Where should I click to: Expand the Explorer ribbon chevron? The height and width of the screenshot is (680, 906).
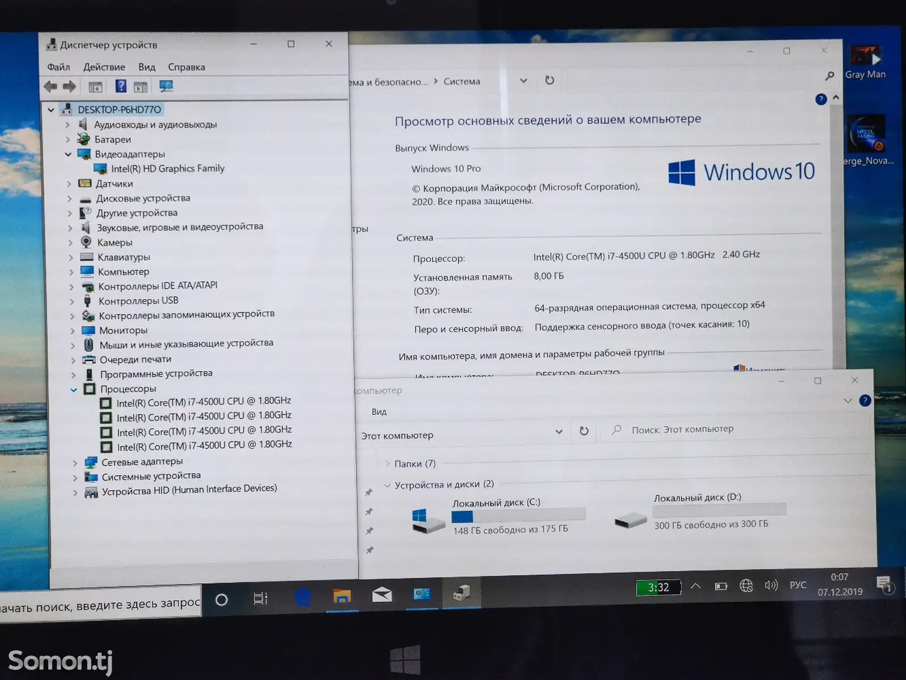(848, 401)
